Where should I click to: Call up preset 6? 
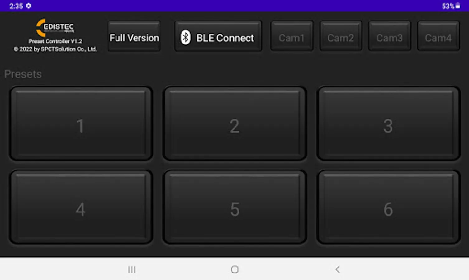(x=388, y=207)
